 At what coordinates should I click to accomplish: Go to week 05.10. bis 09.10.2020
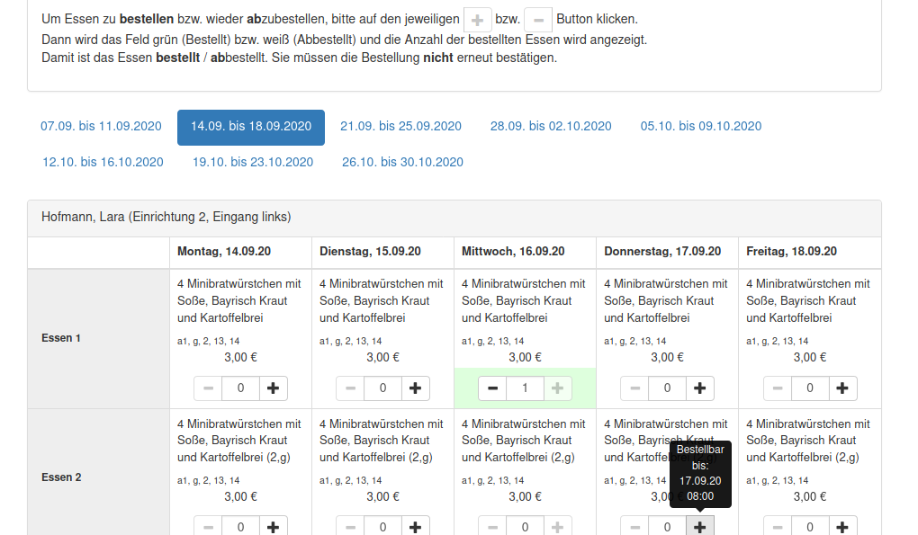701,127
